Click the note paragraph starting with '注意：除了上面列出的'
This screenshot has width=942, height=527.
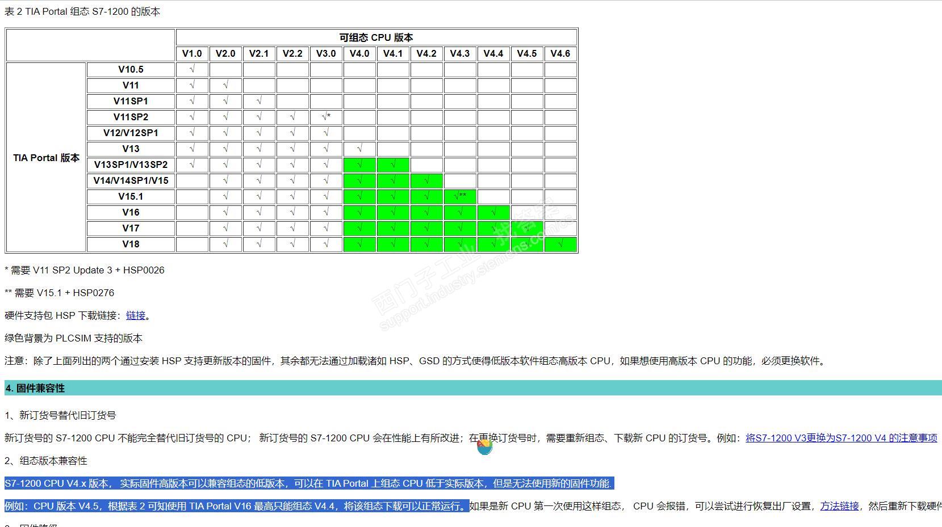pyautogui.click(x=417, y=361)
